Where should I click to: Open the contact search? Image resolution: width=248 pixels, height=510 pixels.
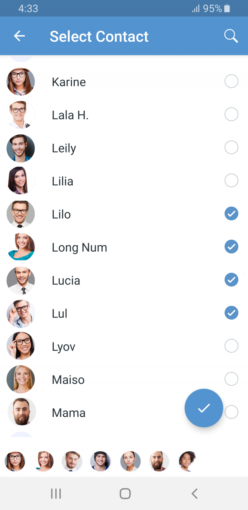tap(231, 36)
